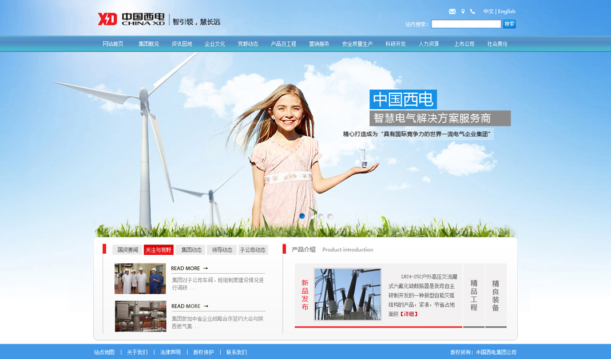Open 联系我们 footer link
The height and width of the screenshot is (359, 611).
236,352
